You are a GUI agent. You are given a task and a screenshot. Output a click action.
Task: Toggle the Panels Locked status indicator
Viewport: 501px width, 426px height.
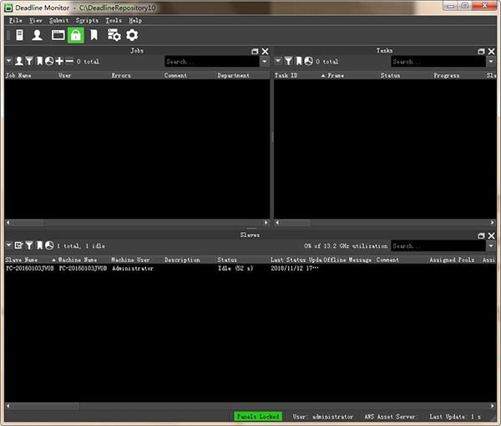pos(258,416)
